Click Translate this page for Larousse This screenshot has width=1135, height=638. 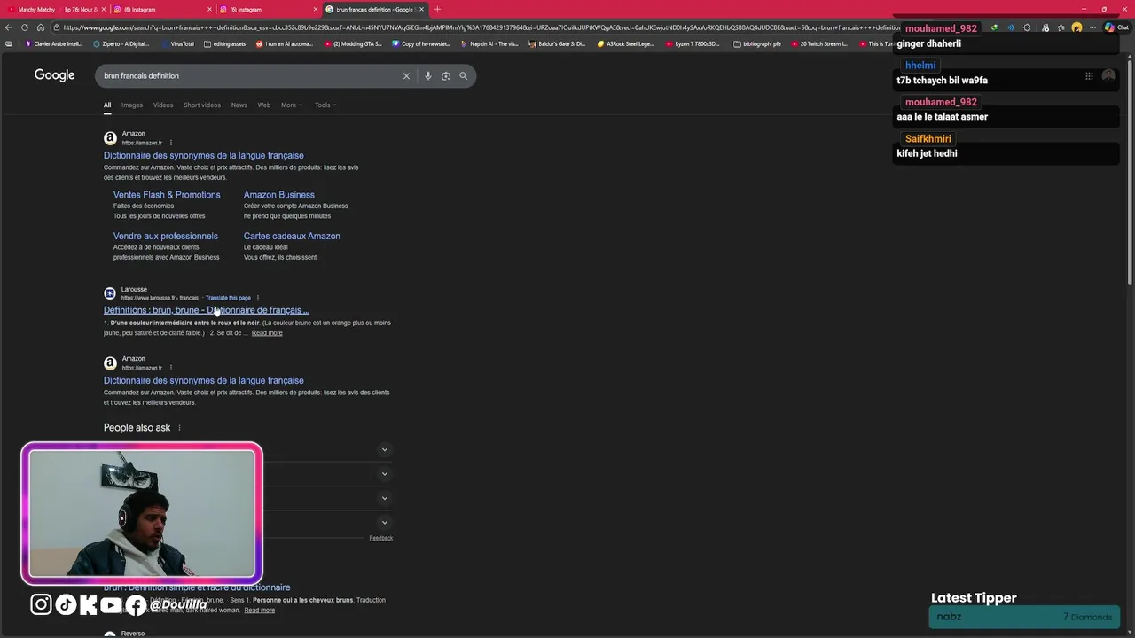click(x=228, y=298)
